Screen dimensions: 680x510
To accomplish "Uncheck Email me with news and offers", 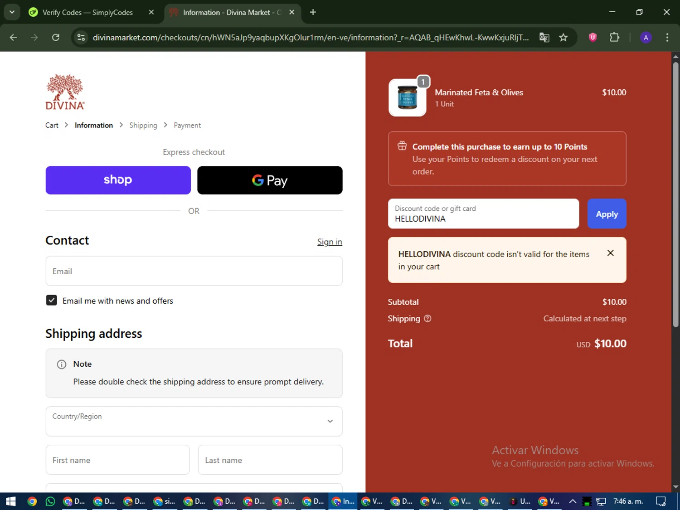I will (x=52, y=300).
